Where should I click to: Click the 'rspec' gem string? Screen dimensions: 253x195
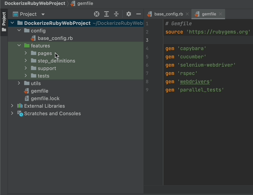coord(187,73)
